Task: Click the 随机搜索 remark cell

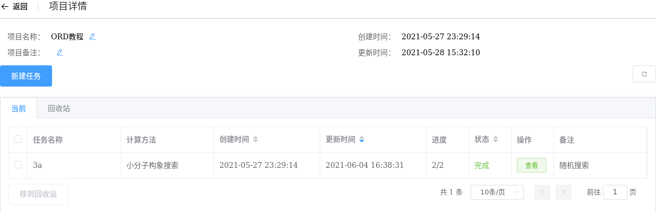Action: click(574, 165)
